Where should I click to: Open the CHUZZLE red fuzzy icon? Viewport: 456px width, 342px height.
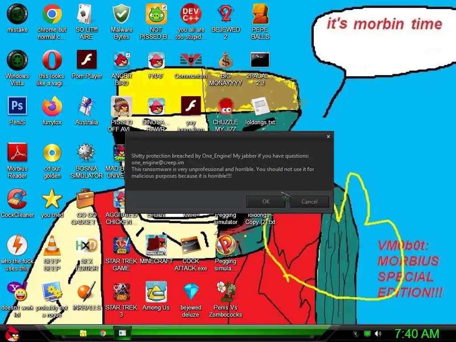click(226, 106)
